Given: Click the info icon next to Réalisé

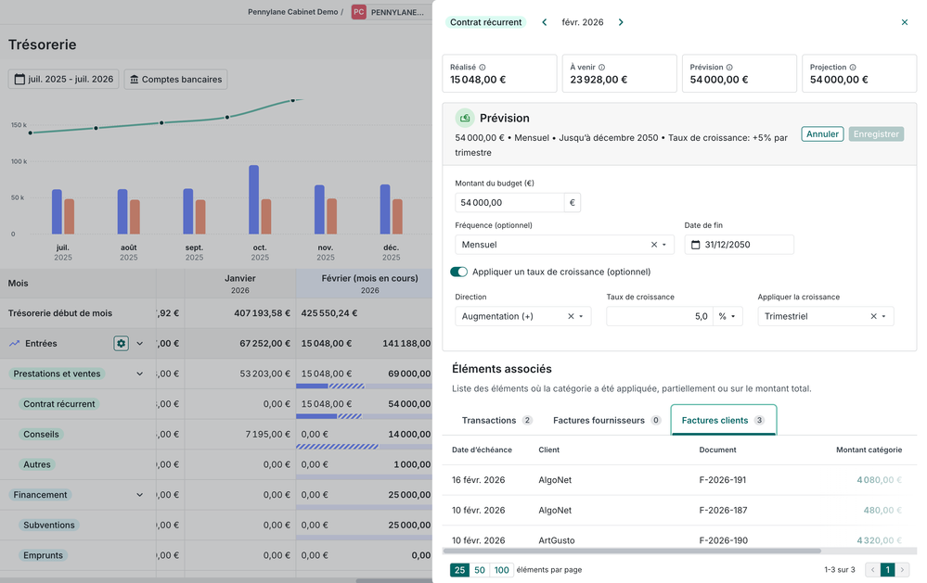Looking at the screenshot, I should [x=483, y=68].
